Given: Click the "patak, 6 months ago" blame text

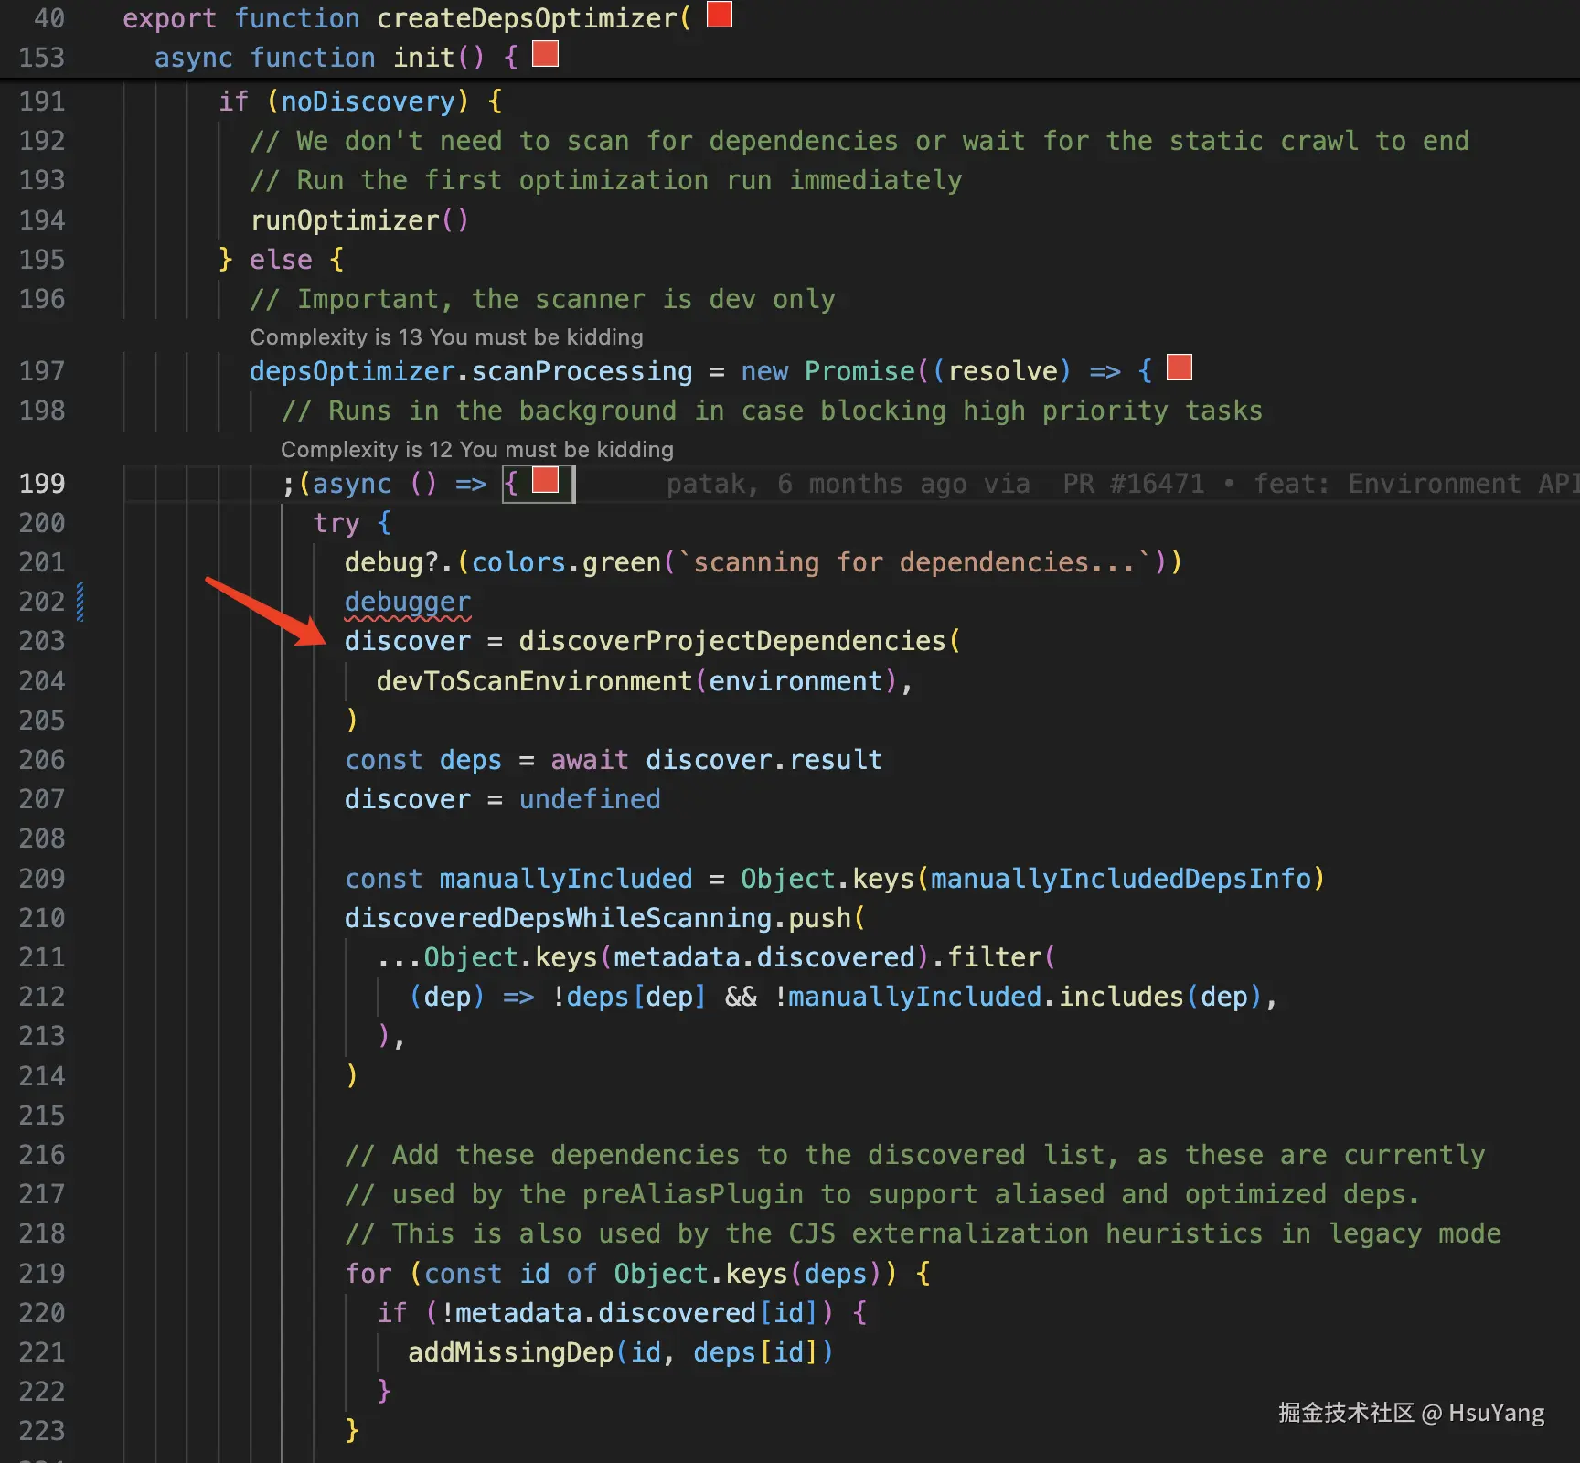Looking at the screenshot, I should coord(817,484).
